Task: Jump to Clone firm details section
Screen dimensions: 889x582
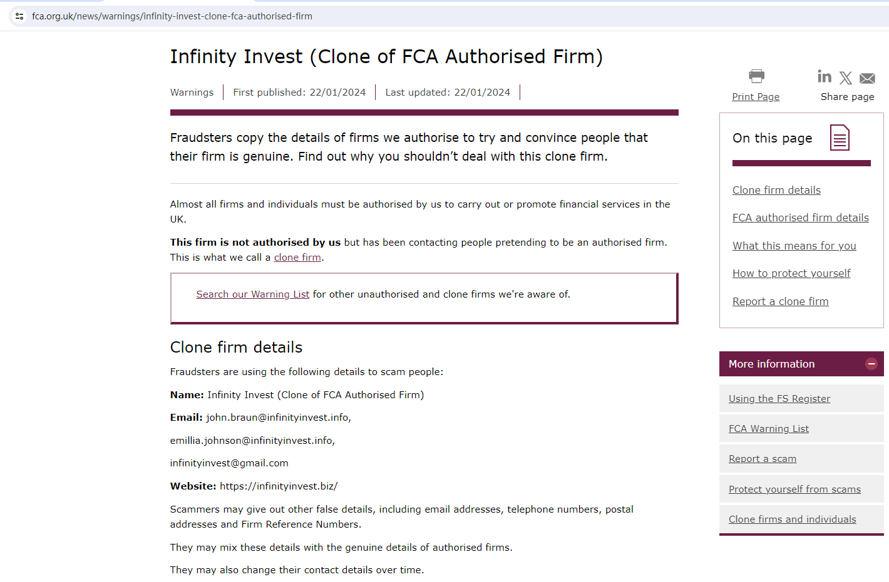Action: pyautogui.click(x=776, y=190)
